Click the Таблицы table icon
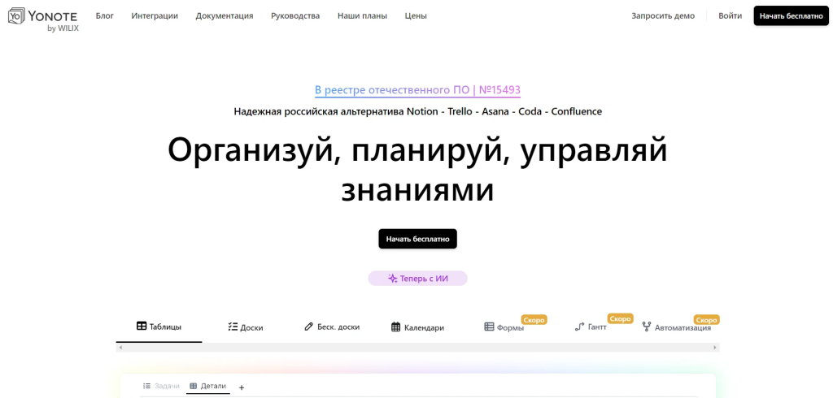 (x=142, y=327)
